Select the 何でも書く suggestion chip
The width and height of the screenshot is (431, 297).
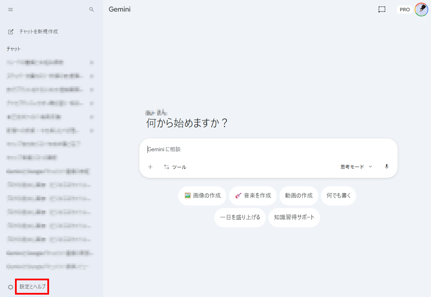[x=339, y=196]
